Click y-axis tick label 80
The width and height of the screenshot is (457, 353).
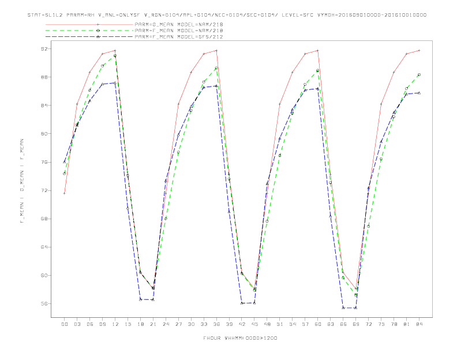point(44,134)
